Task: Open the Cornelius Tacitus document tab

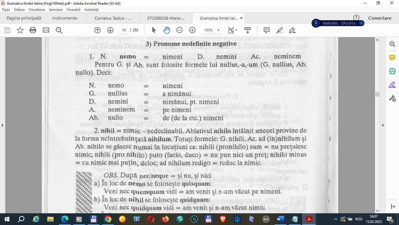Action: pyautogui.click(x=113, y=18)
